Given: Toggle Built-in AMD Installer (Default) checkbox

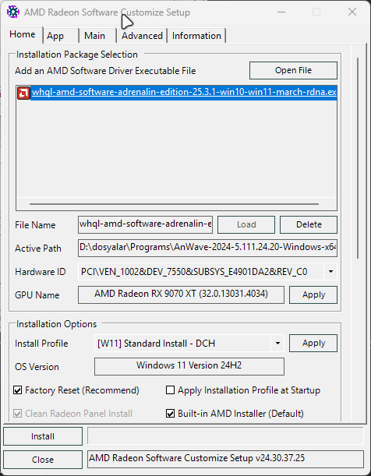Looking at the screenshot, I should (171, 414).
